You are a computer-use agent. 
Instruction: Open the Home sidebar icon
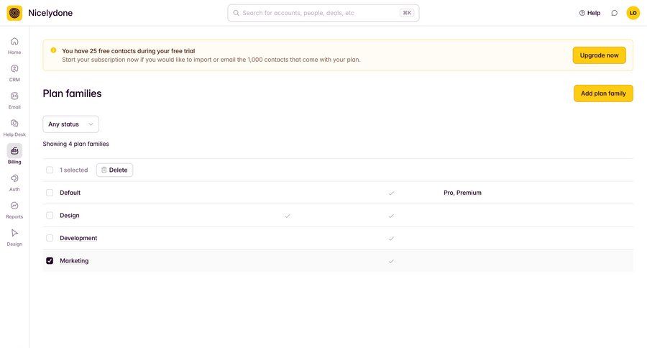coord(14,42)
